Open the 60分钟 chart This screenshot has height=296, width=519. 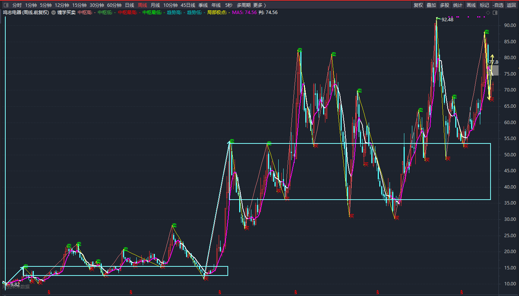pyautogui.click(x=114, y=5)
